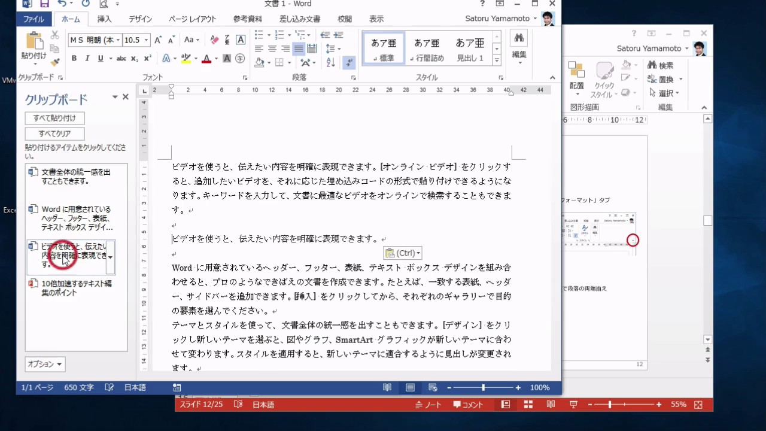This screenshot has height=431, width=766.
Task: Open PowerPoint slide sorter view icon
Action: point(527,405)
